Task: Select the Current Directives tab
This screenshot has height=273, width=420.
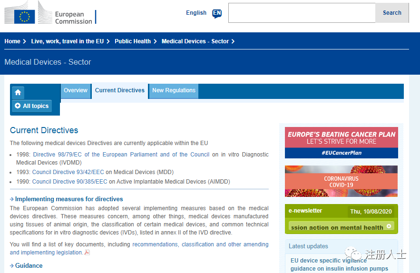Action: click(x=120, y=90)
